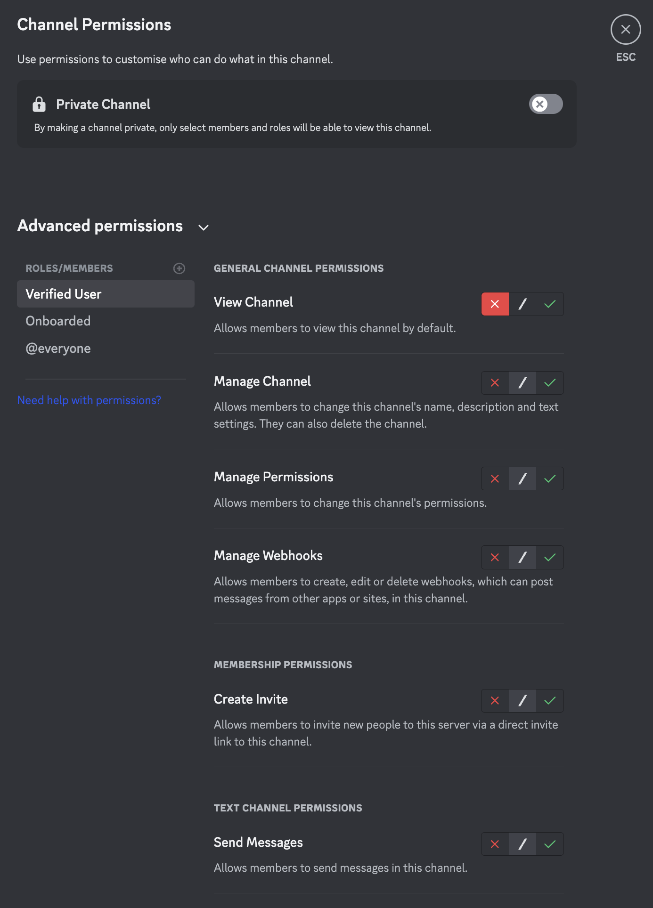Allow the Send Messages permission
Viewport: 653px width, 908px height.
[x=550, y=844]
